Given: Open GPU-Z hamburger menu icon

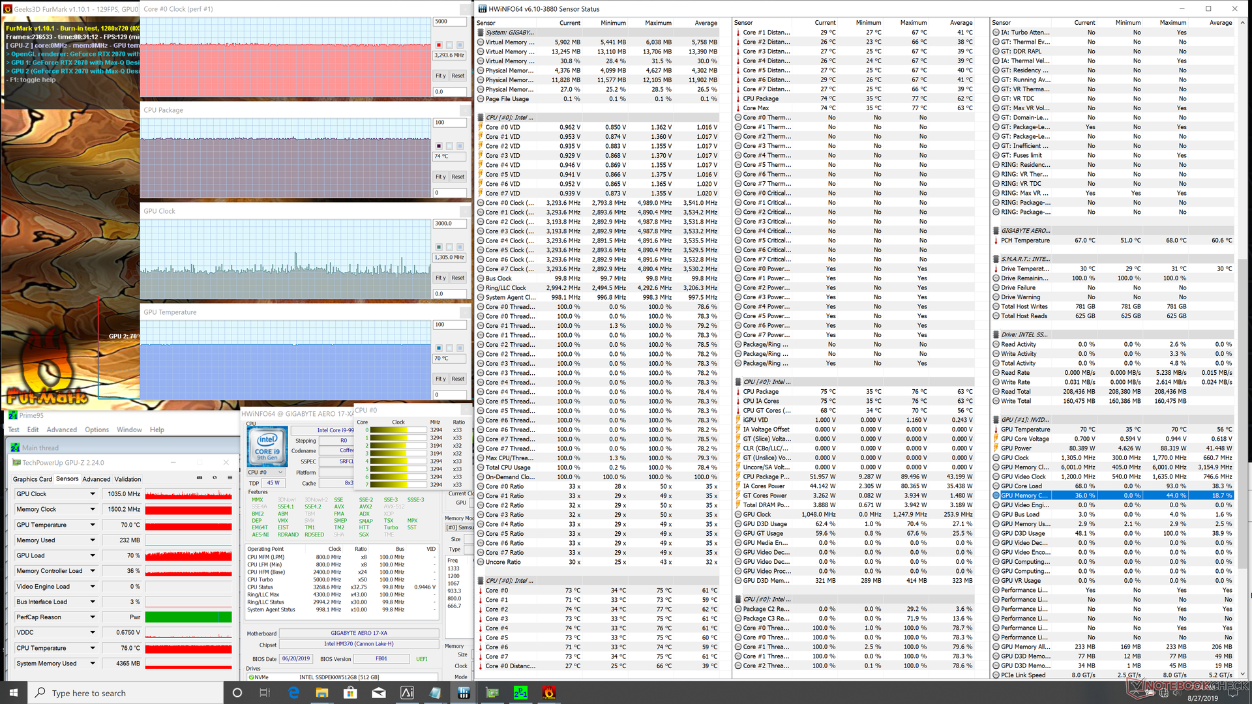Looking at the screenshot, I should tap(230, 478).
